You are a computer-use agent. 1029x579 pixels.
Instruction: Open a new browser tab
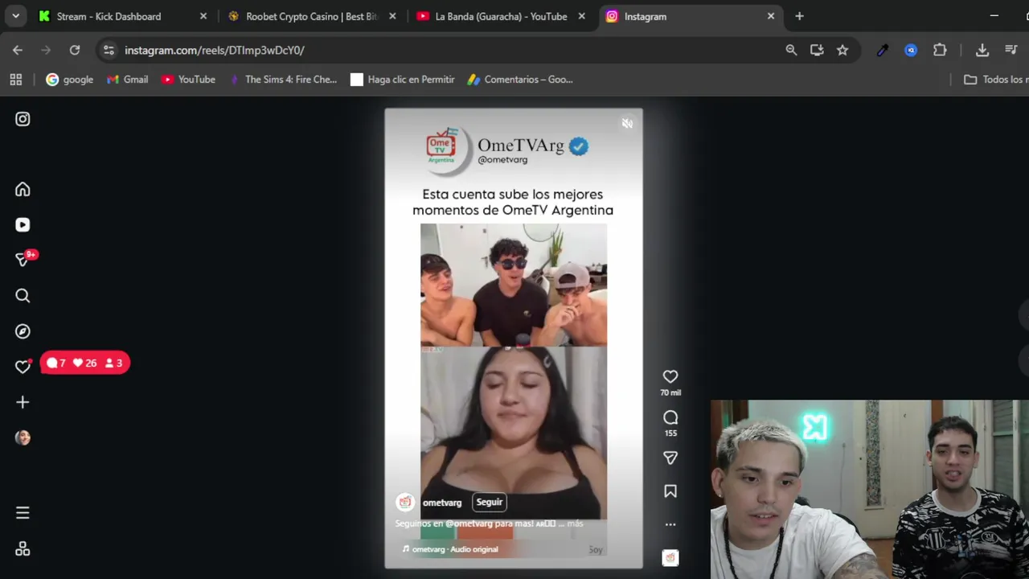(x=799, y=16)
